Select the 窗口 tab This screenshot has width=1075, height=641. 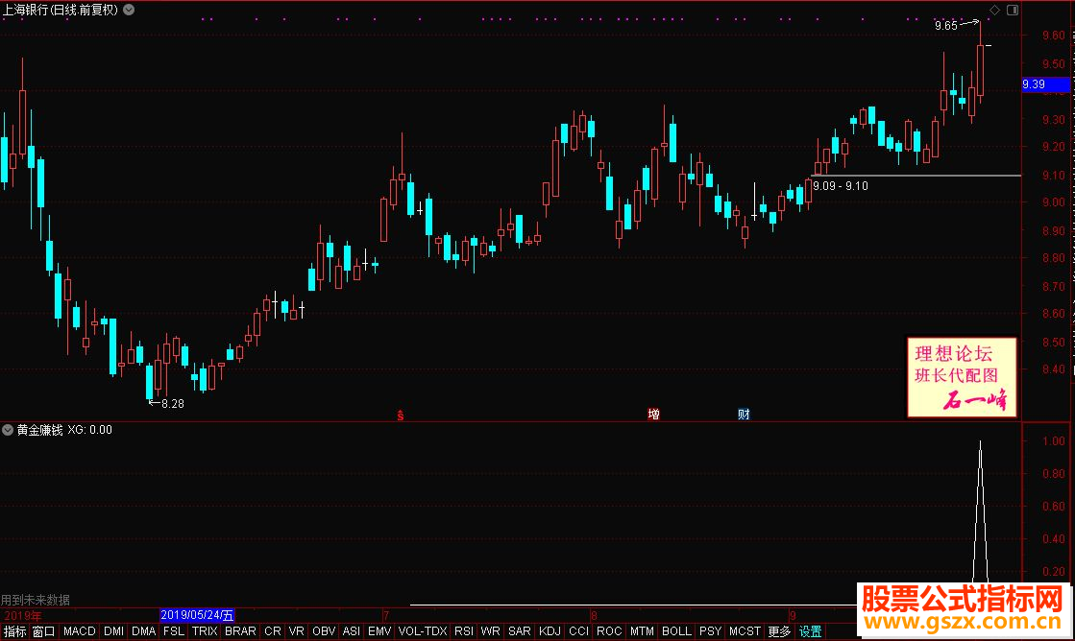click(x=43, y=631)
